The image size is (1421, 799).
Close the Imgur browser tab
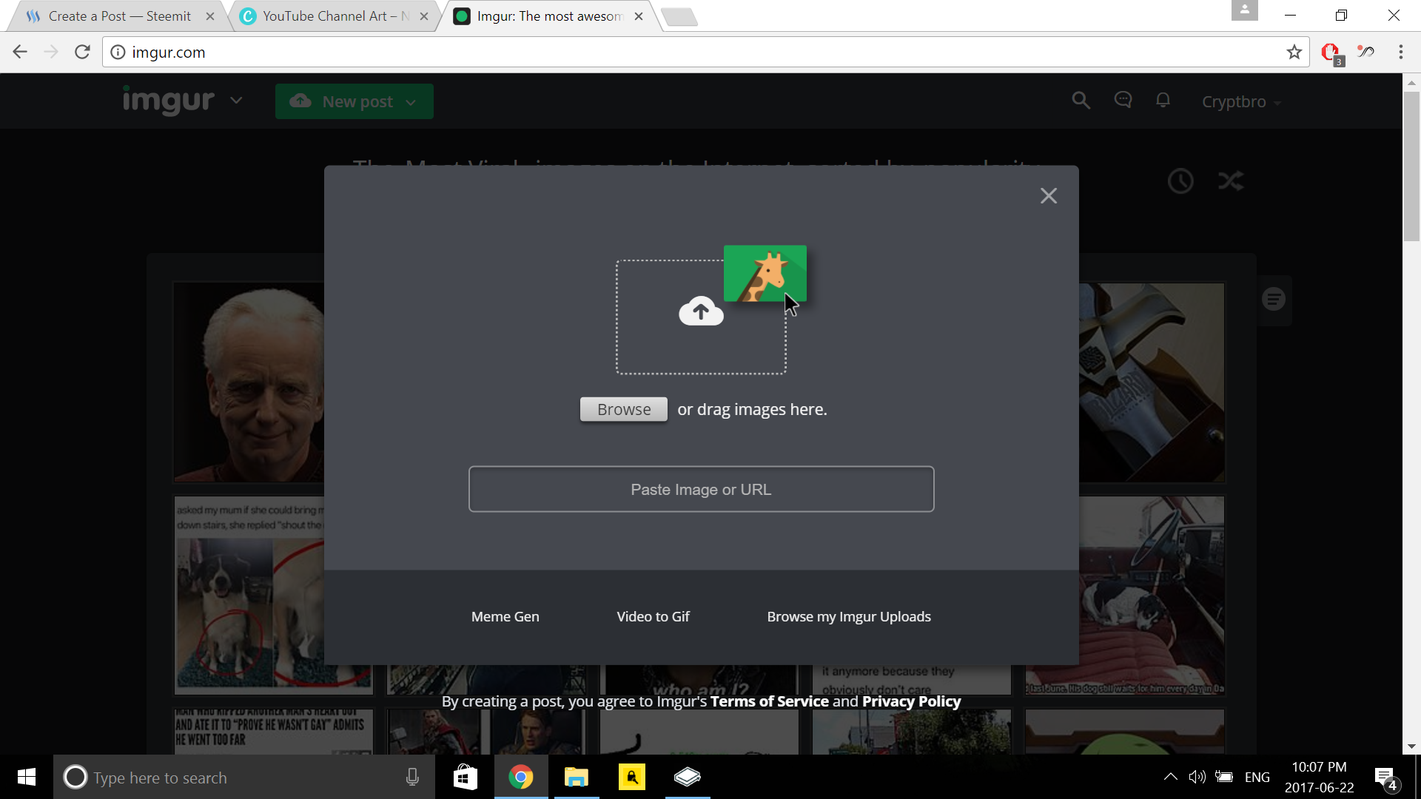pyautogui.click(x=639, y=16)
